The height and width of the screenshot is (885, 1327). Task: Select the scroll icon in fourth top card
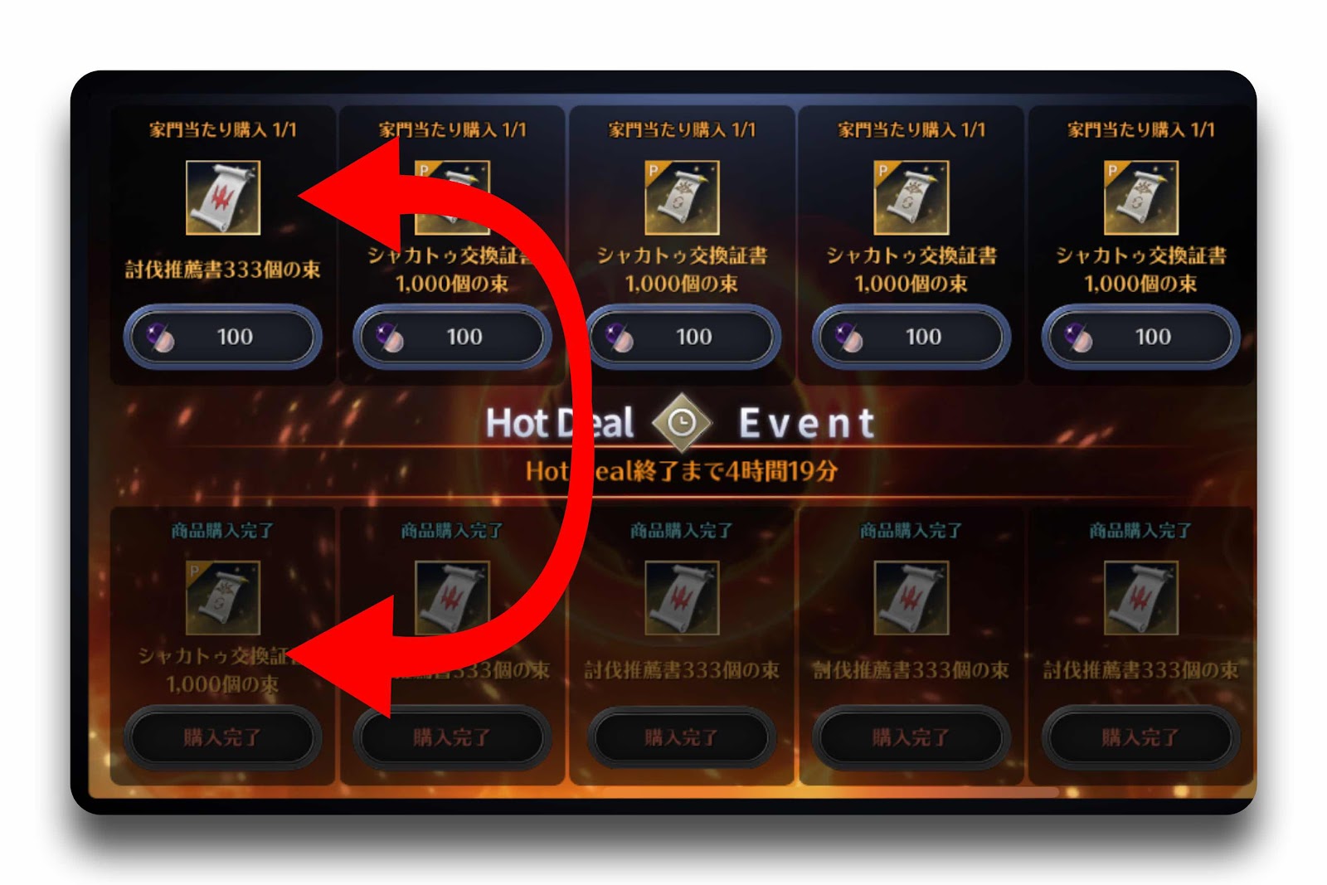coord(911,197)
